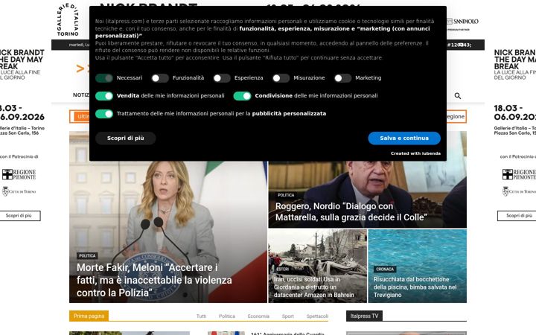The height and width of the screenshot is (335, 536).
Task: Disable Condivisione delle mie informazioni personali
Action: (243, 96)
